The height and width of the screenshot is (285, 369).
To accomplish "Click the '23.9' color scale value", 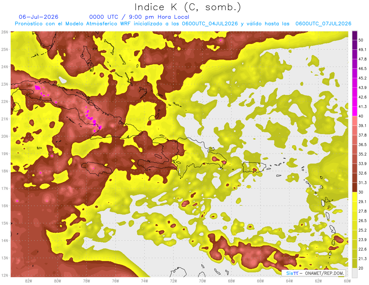I will pos(363,239).
